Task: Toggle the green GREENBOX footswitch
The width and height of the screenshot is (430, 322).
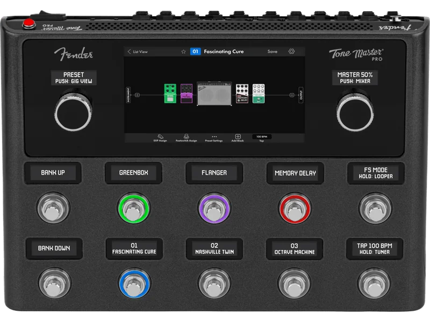Action: click(133, 209)
